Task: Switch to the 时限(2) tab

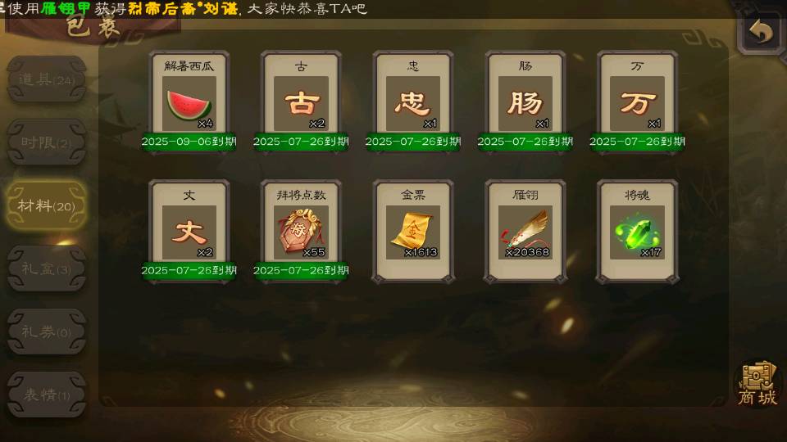Action: pyautogui.click(x=46, y=142)
